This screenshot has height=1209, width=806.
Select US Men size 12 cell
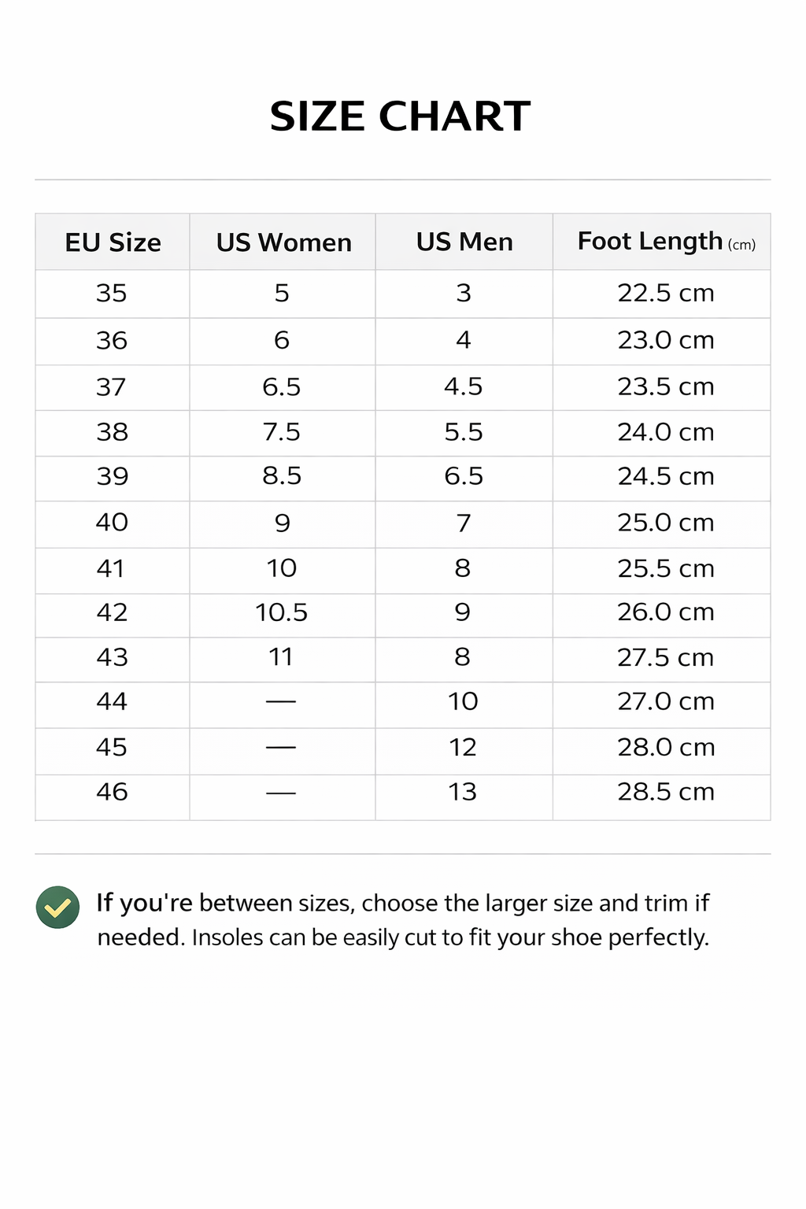tap(463, 747)
